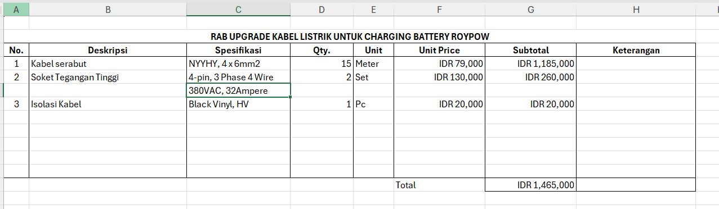This screenshot has width=719, height=209.
Task: Select subtotal IDR 260,000
Action: [530, 77]
